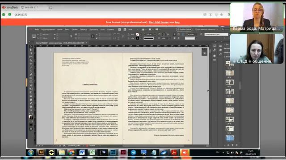Open Telegram from taskbar
Image resolution: width=286 pixels, height=160 pixels.
(133, 152)
